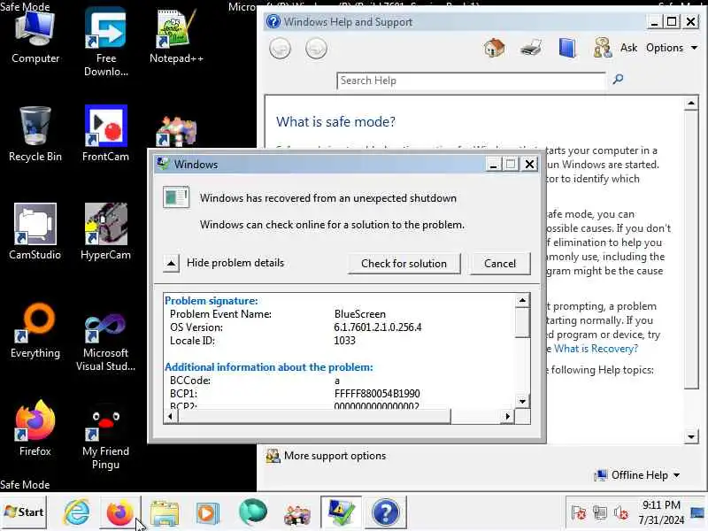Screen dimensions: 708x531
Task: Click the Check for solution button
Action: pos(404,263)
